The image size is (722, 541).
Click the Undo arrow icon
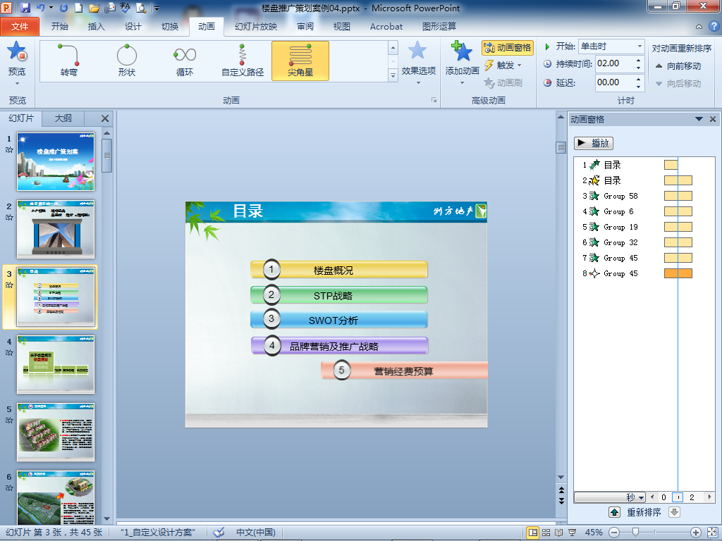coord(40,8)
